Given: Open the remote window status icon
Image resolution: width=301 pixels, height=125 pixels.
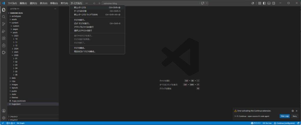Looking at the screenshot, I should (3, 123).
